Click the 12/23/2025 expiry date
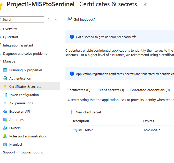This screenshot has width=174, height=163. click(152, 130)
